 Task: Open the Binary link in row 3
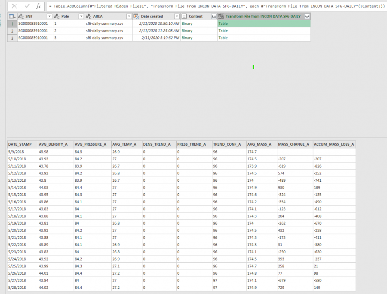click(x=187, y=38)
